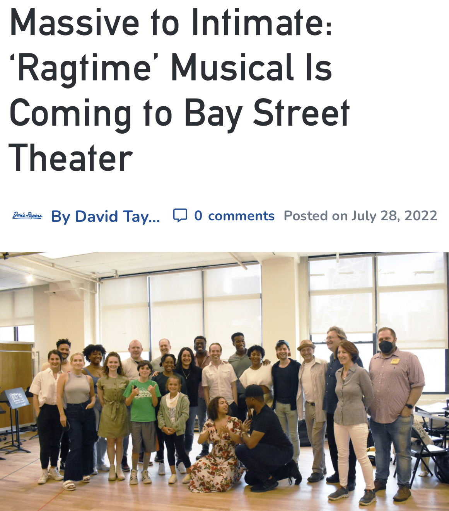
Task: Click the woman in the gray tank top
Action: click(78, 419)
